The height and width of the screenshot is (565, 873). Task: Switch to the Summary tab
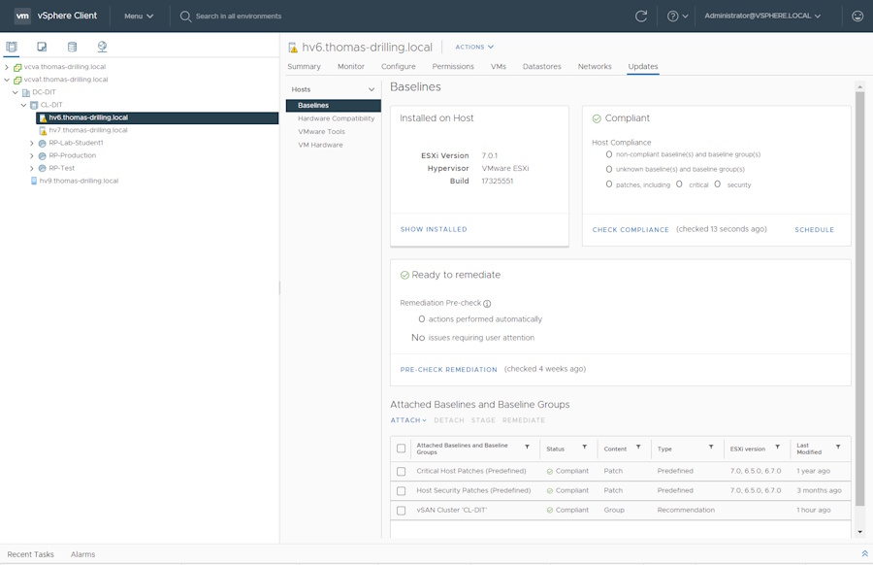click(x=304, y=66)
